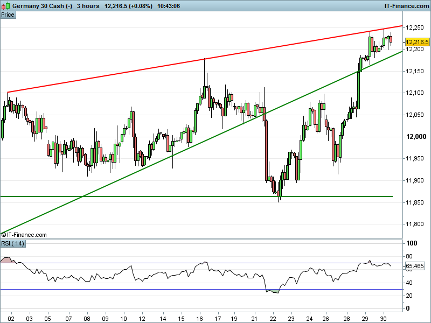The image size is (431, 323).
Task: Click date label 05 on time axis
Action: pyautogui.click(x=48, y=319)
